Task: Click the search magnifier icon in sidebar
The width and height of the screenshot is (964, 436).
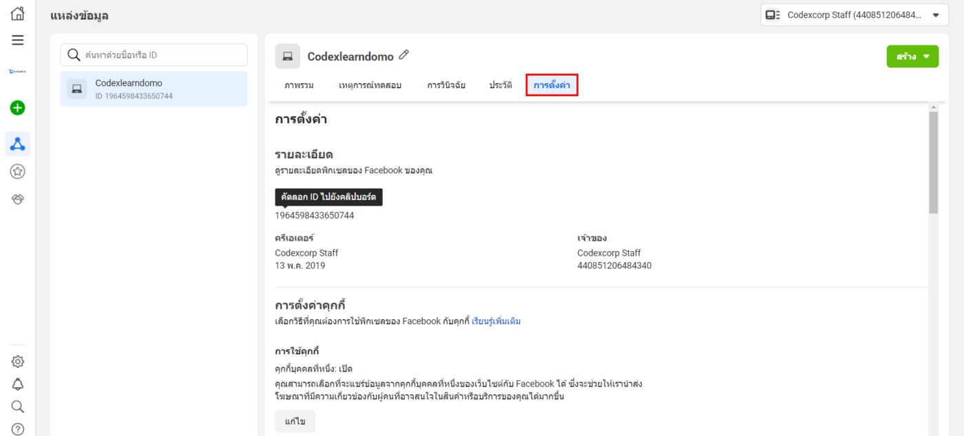Action: tap(18, 406)
